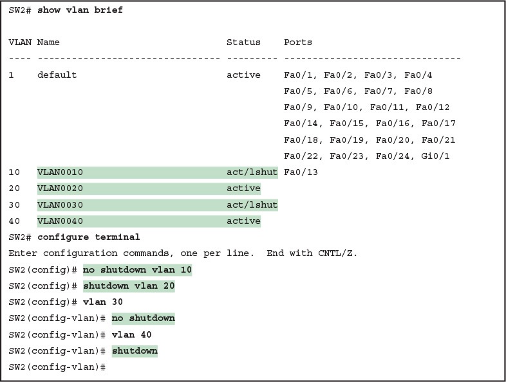Viewport: 506px width, 382px height.
Task: Click the active status of VLAN 20
Action: click(243, 188)
